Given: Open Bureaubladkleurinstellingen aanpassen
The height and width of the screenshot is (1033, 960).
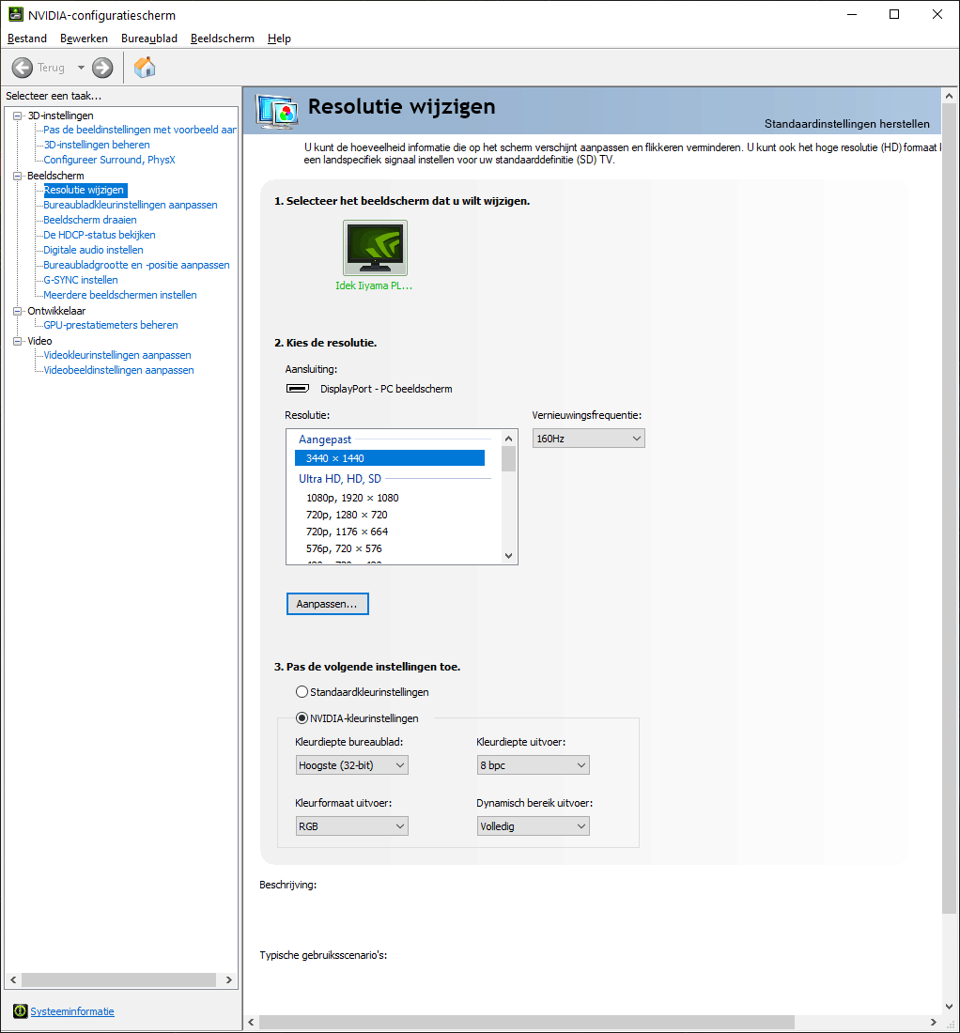Looking at the screenshot, I should coord(131,205).
